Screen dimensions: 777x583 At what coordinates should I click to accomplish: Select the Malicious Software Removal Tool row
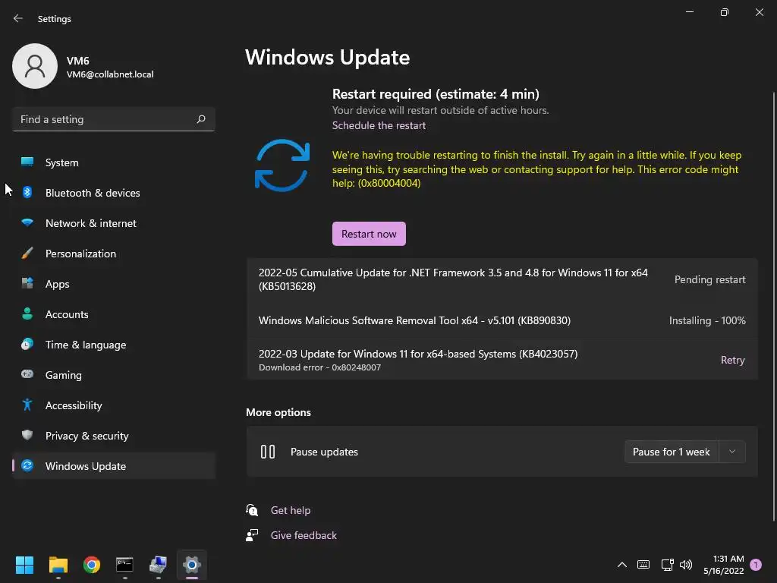(502, 320)
